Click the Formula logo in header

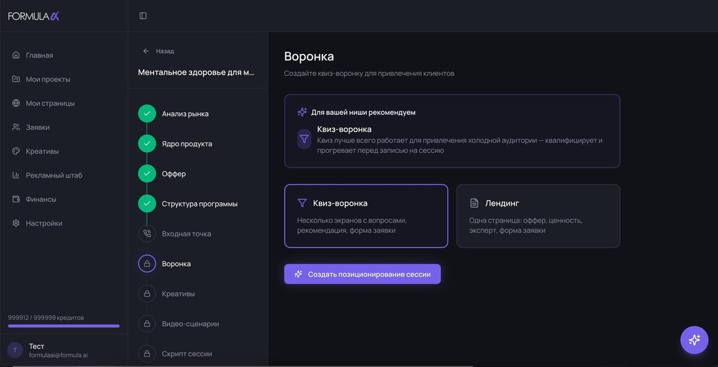pyautogui.click(x=33, y=16)
